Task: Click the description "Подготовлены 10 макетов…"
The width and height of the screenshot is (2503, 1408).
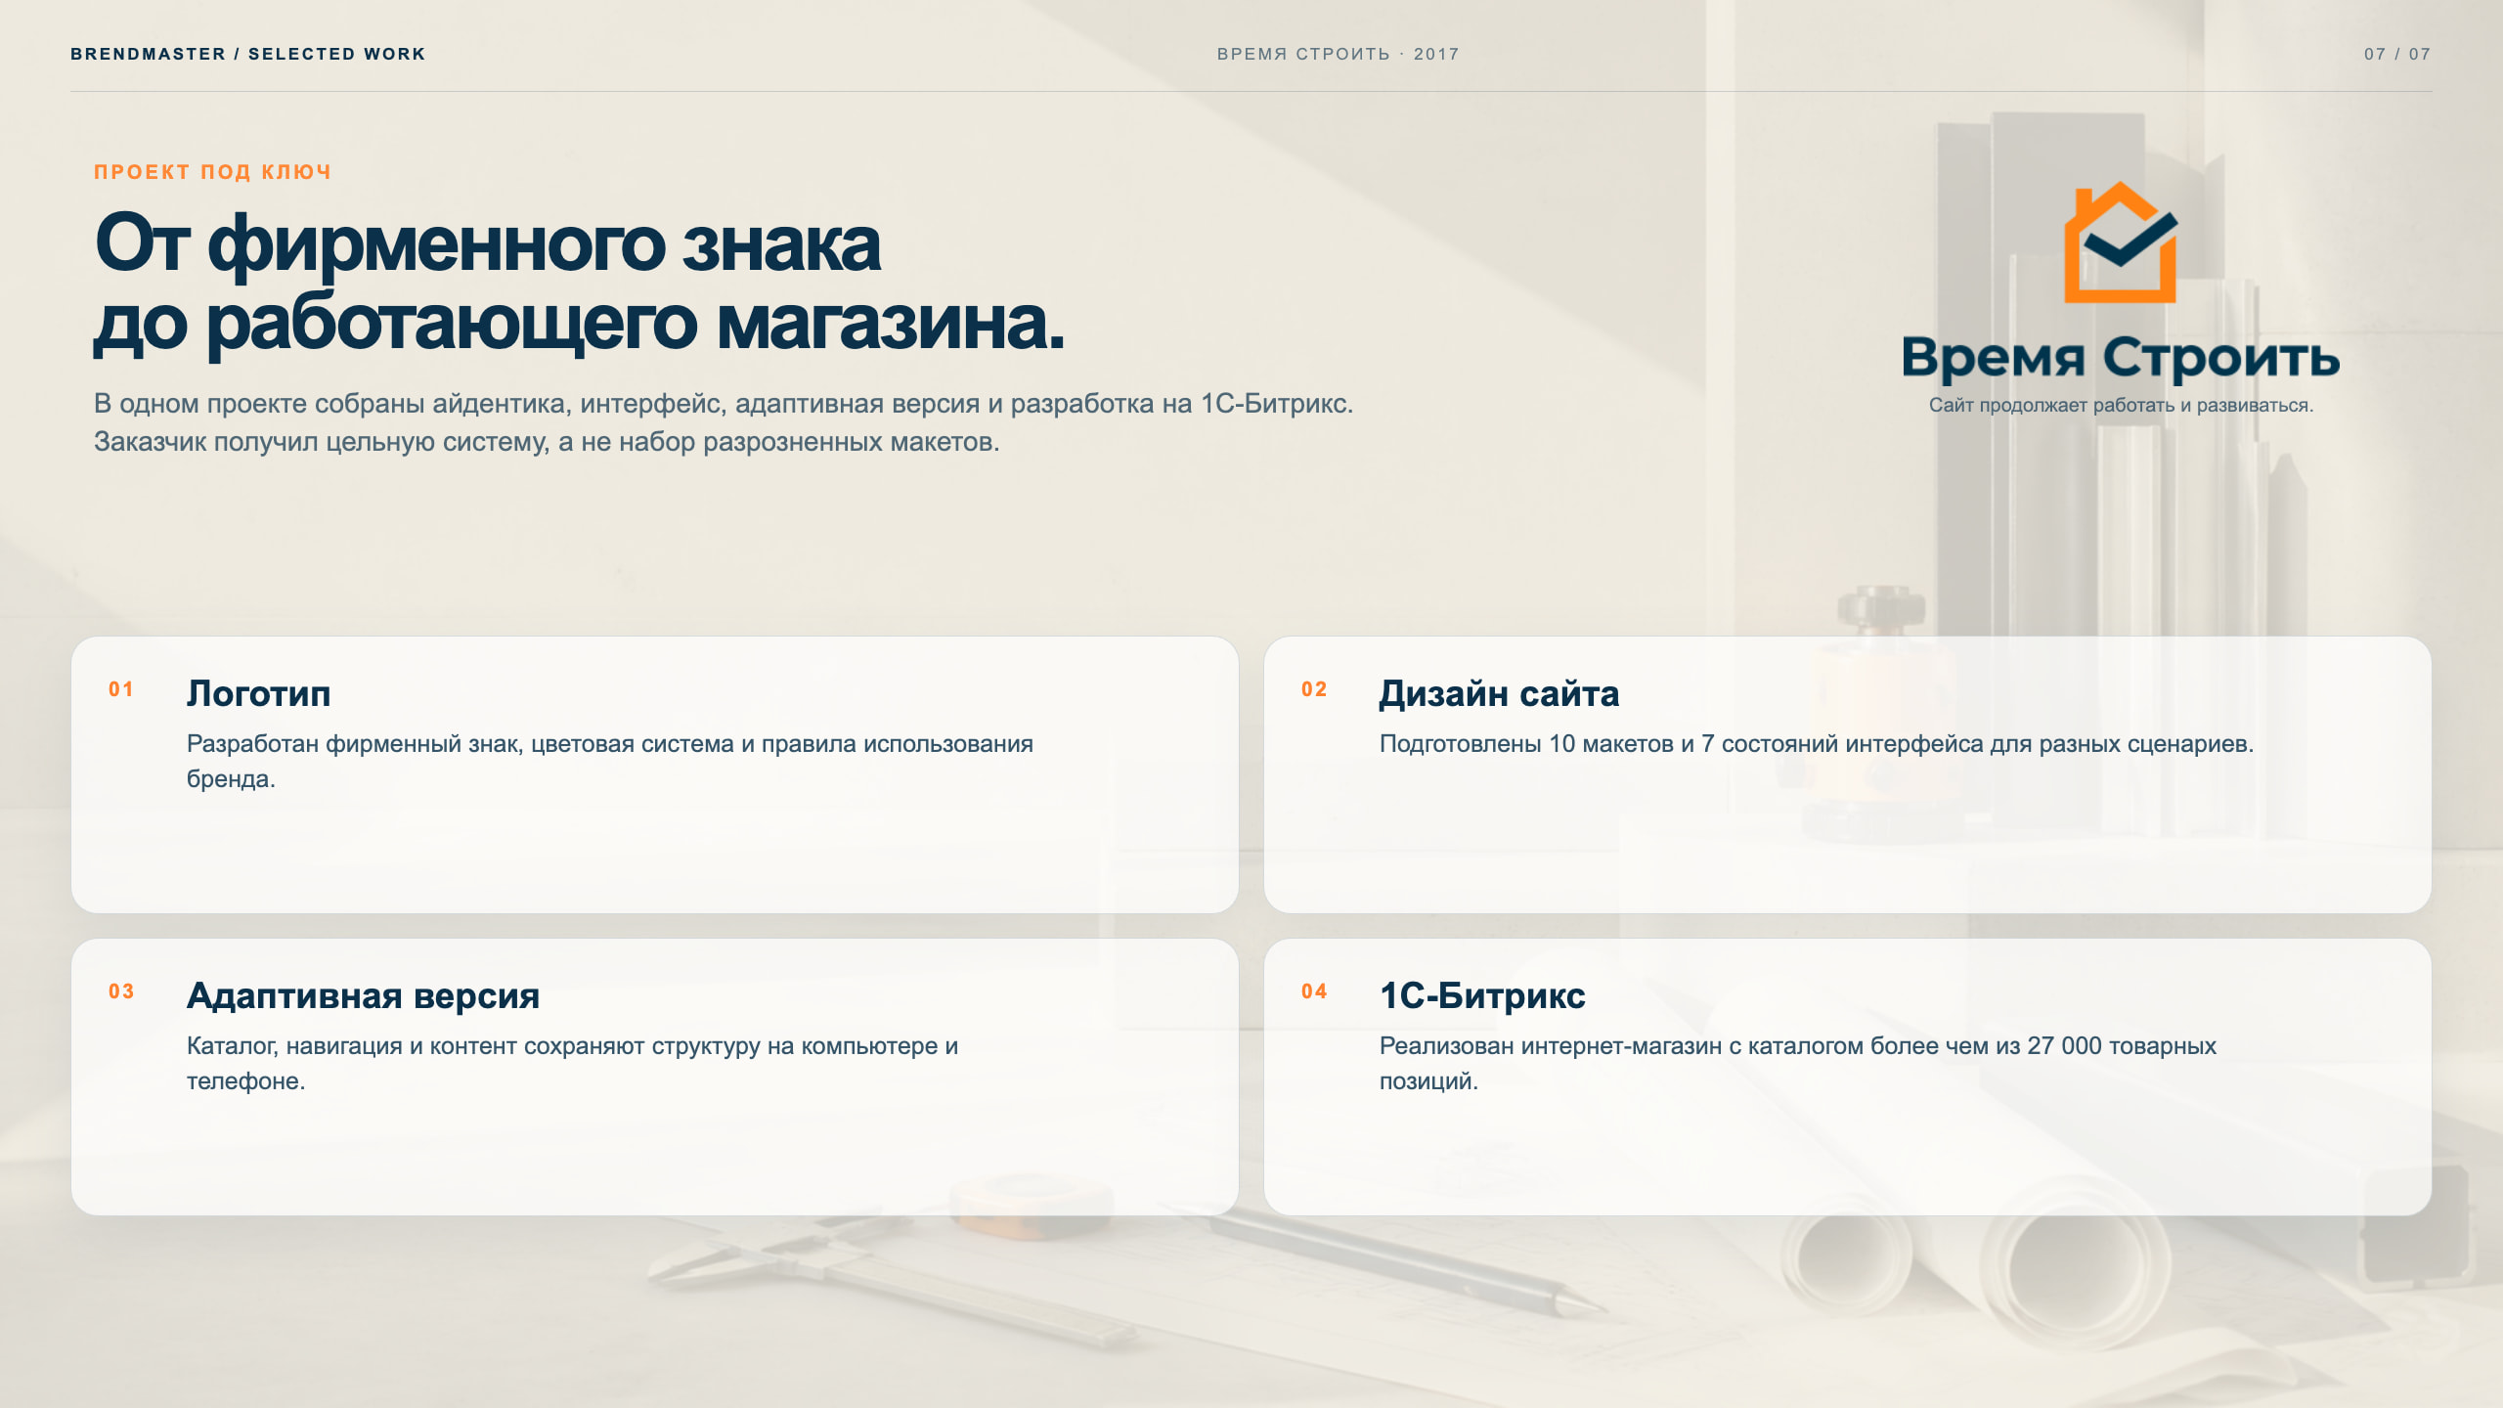Action: point(1817,744)
